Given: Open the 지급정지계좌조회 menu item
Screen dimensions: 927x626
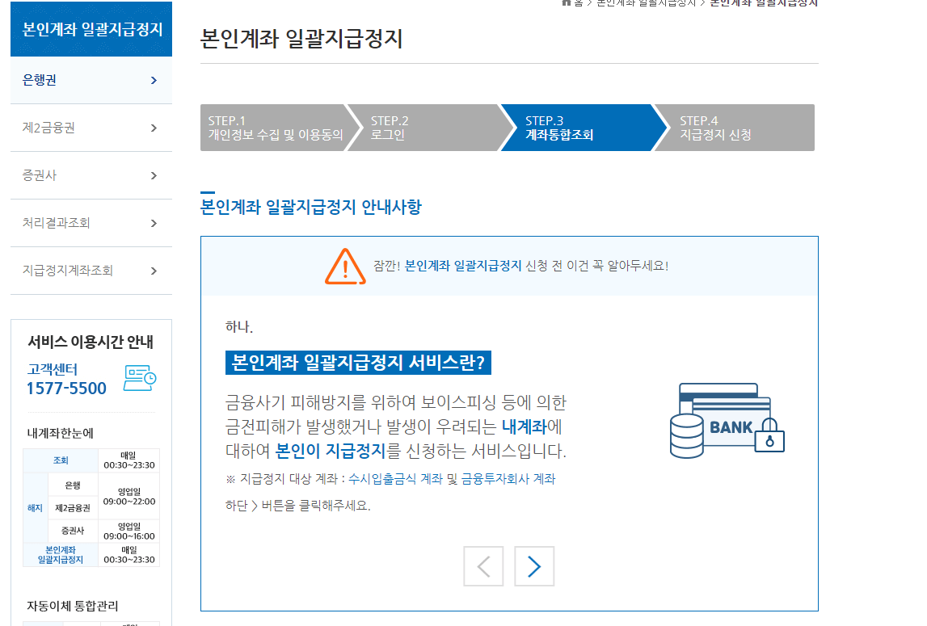Looking at the screenshot, I should (x=91, y=270).
